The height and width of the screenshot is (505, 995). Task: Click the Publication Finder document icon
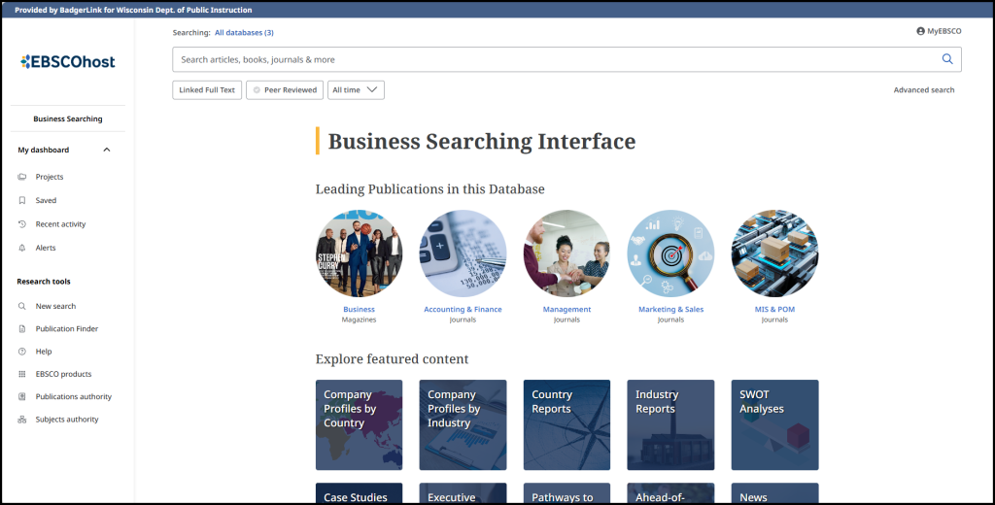pos(22,328)
